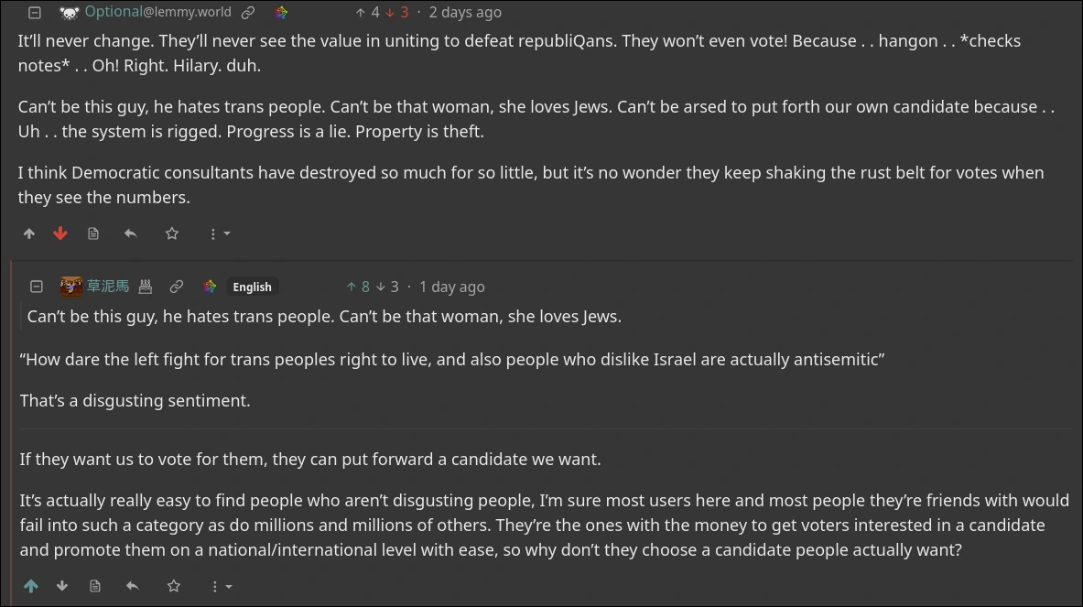Click the 草泥馬 user avatar thumbnail

click(x=70, y=287)
